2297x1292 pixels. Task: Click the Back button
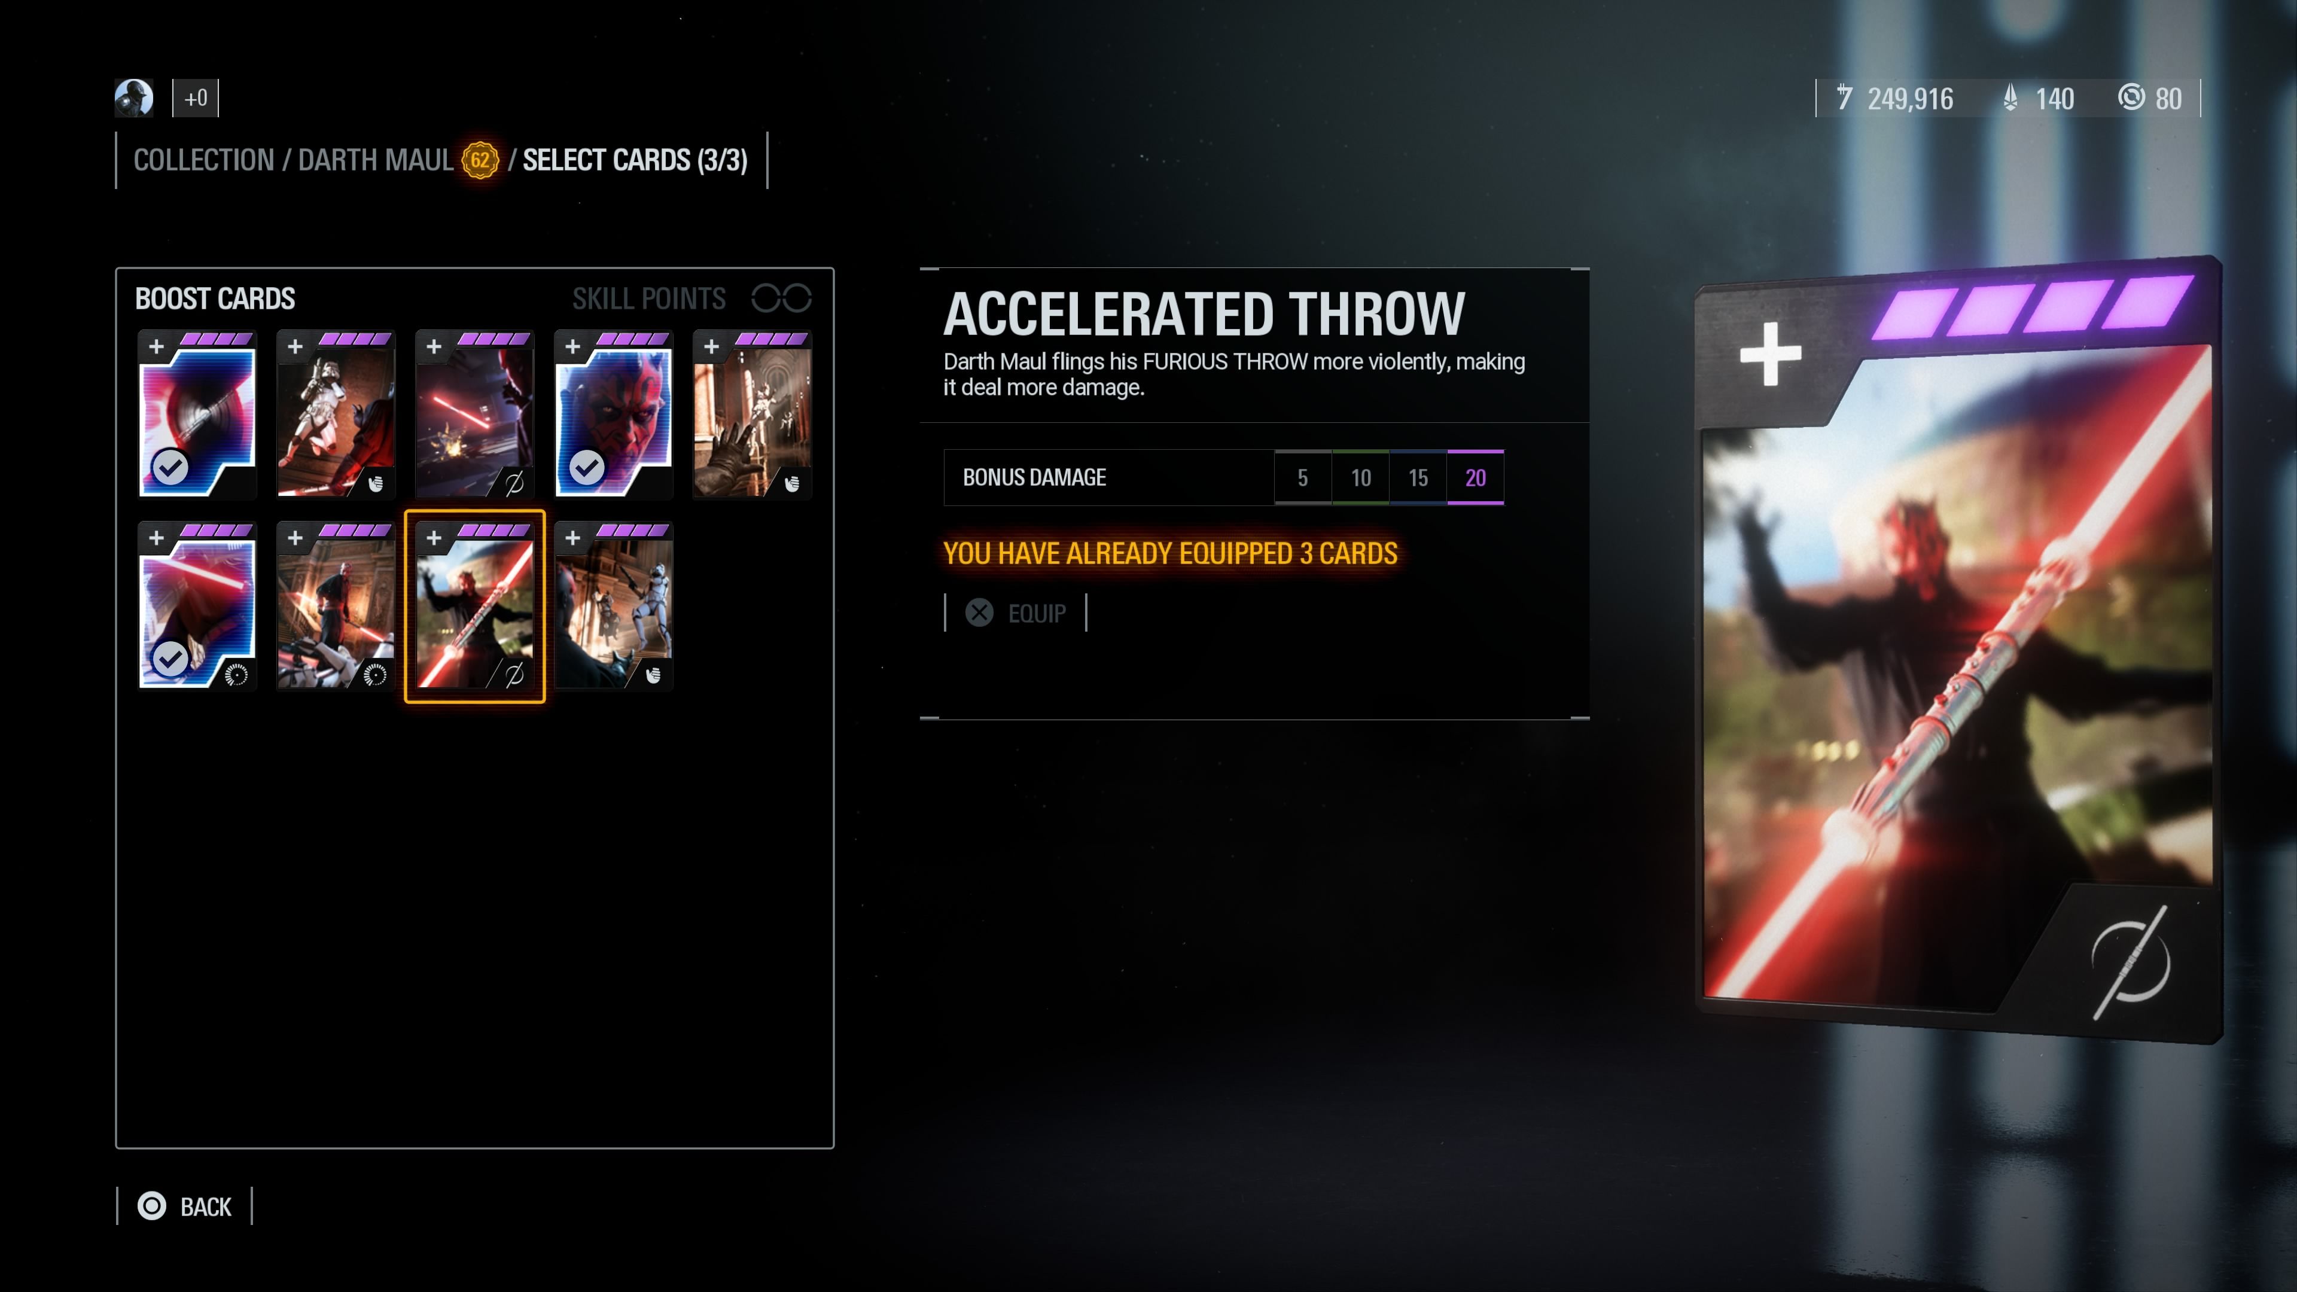(185, 1206)
